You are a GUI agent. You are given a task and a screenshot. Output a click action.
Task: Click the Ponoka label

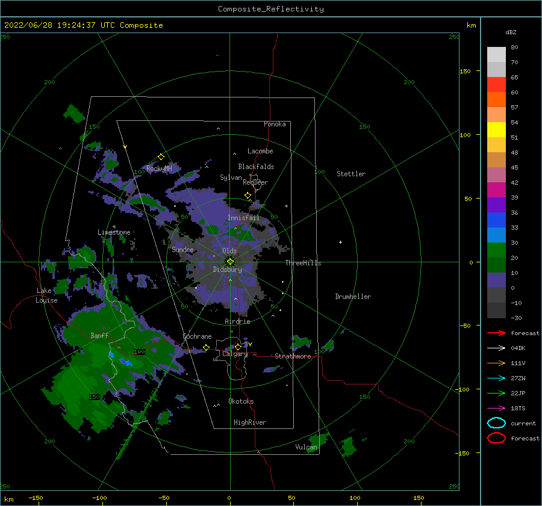pyautogui.click(x=275, y=124)
